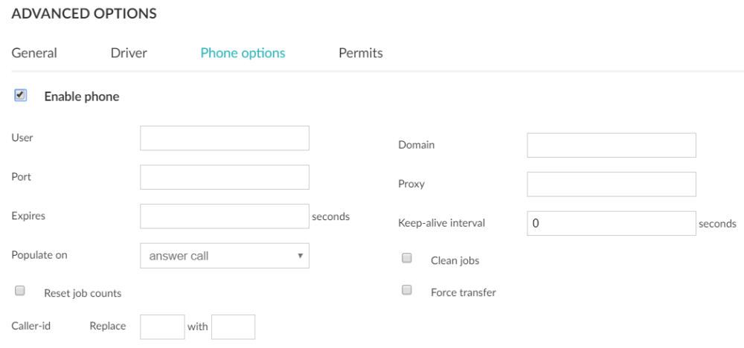Switch to the General tab

(x=34, y=54)
